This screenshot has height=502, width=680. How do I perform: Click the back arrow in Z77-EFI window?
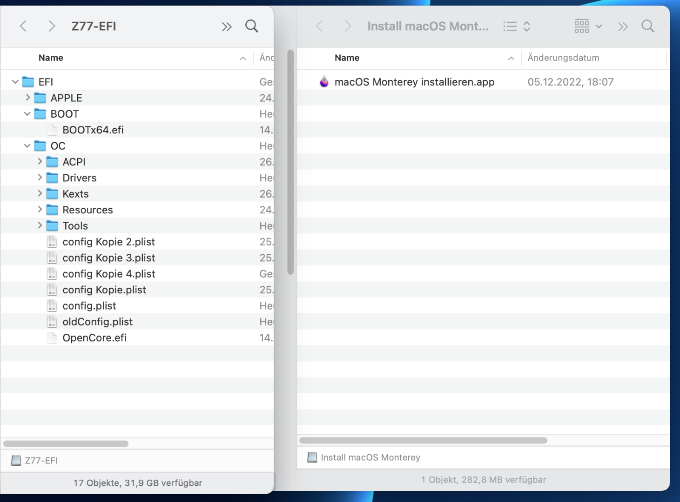tap(23, 26)
